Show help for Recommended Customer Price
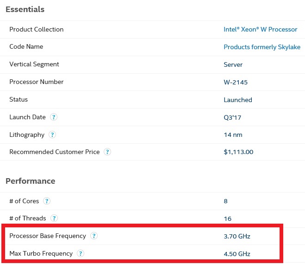 [107, 152]
